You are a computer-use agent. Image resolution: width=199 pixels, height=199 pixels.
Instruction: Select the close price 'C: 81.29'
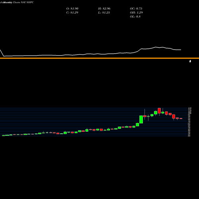pos(72,13)
